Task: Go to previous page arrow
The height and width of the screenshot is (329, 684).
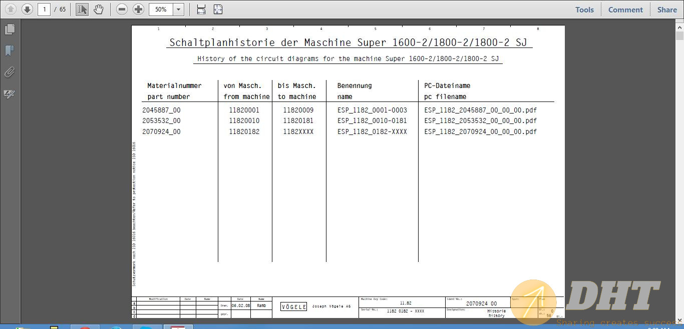Action: [11, 9]
